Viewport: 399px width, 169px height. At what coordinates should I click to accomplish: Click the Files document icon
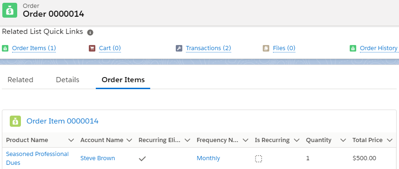pos(266,48)
